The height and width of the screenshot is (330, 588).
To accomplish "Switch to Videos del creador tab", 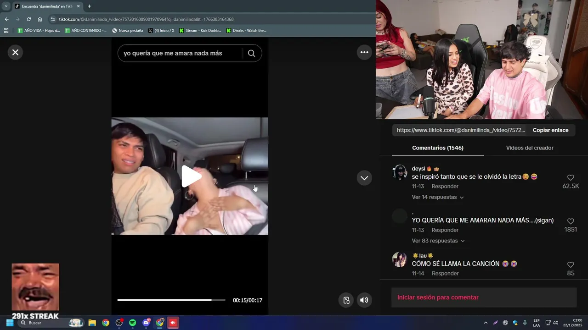I will click(530, 148).
